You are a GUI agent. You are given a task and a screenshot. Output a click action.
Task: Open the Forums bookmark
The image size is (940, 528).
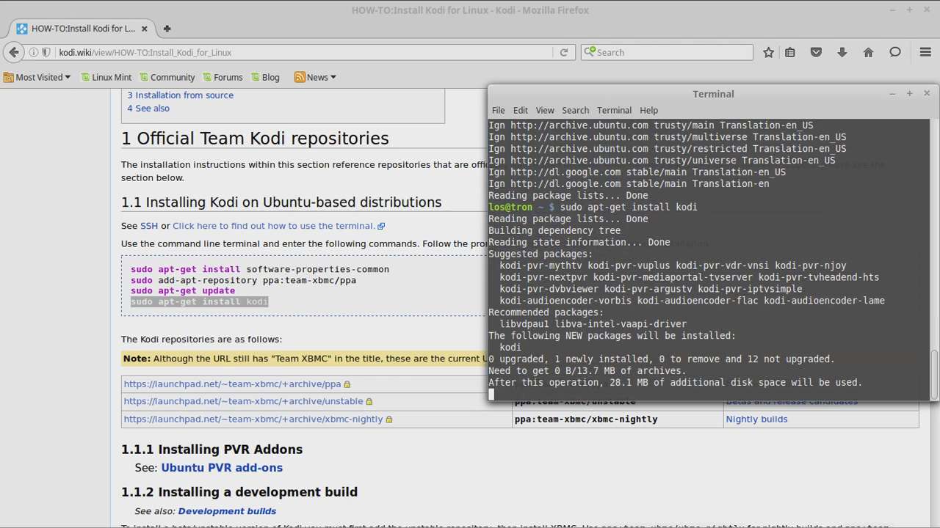pyautogui.click(x=223, y=77)
